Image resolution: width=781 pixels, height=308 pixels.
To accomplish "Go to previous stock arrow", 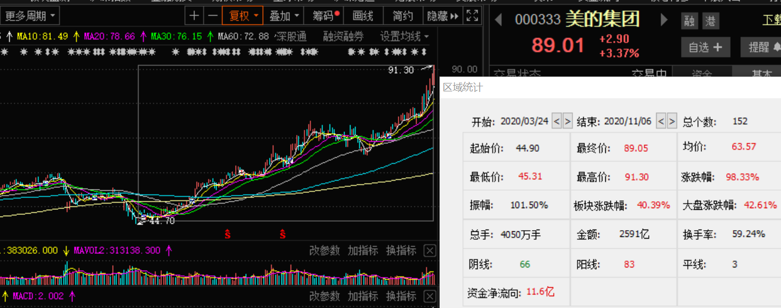I will coord(498,20).
